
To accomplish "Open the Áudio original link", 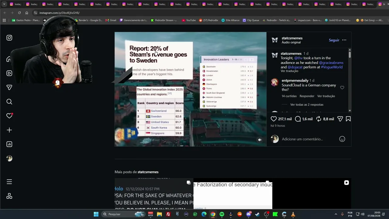I will 291,42.
